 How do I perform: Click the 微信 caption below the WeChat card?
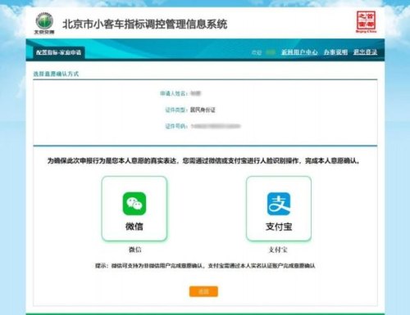(135, 250)
